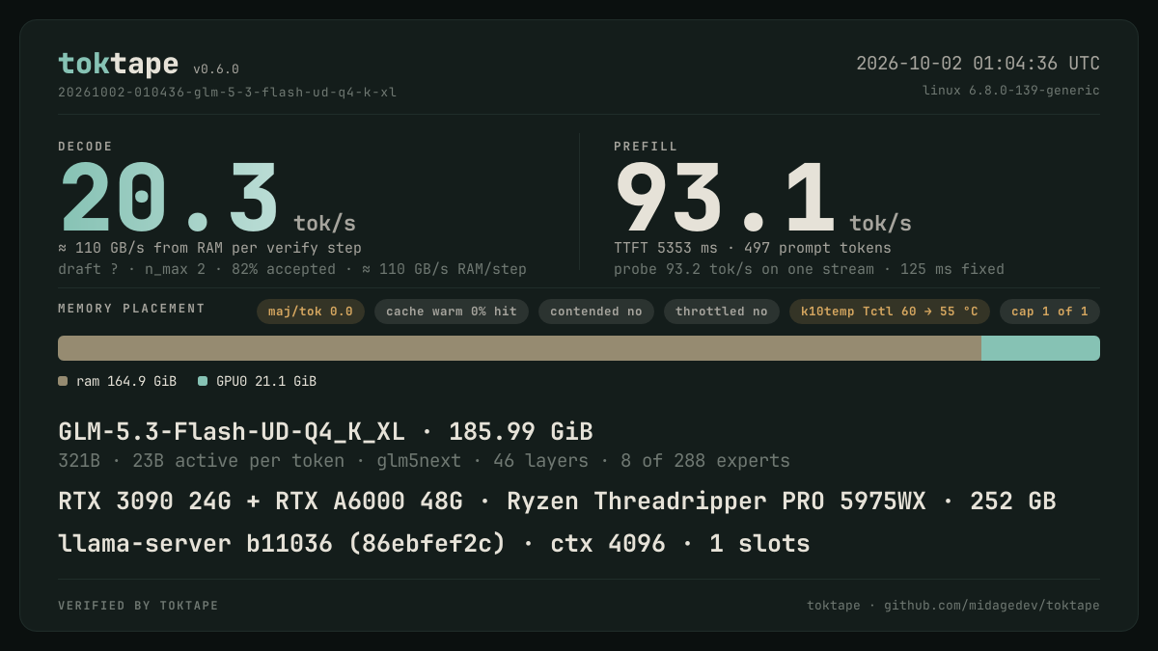This screenshot has height=651, width=1158.
Task: Click the 'GPU0 21.1 GiB' legend text
Action: 266,381
